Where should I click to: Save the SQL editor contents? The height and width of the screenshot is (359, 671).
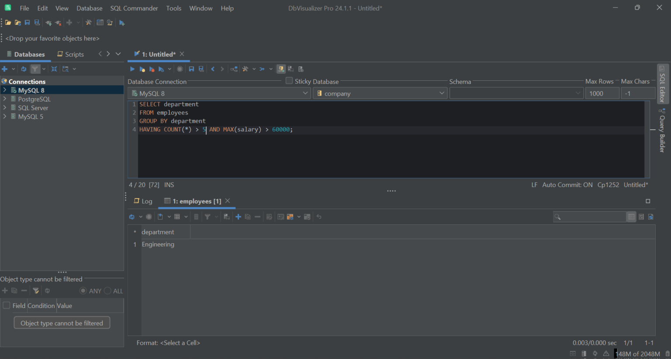(x=191, y=69)
